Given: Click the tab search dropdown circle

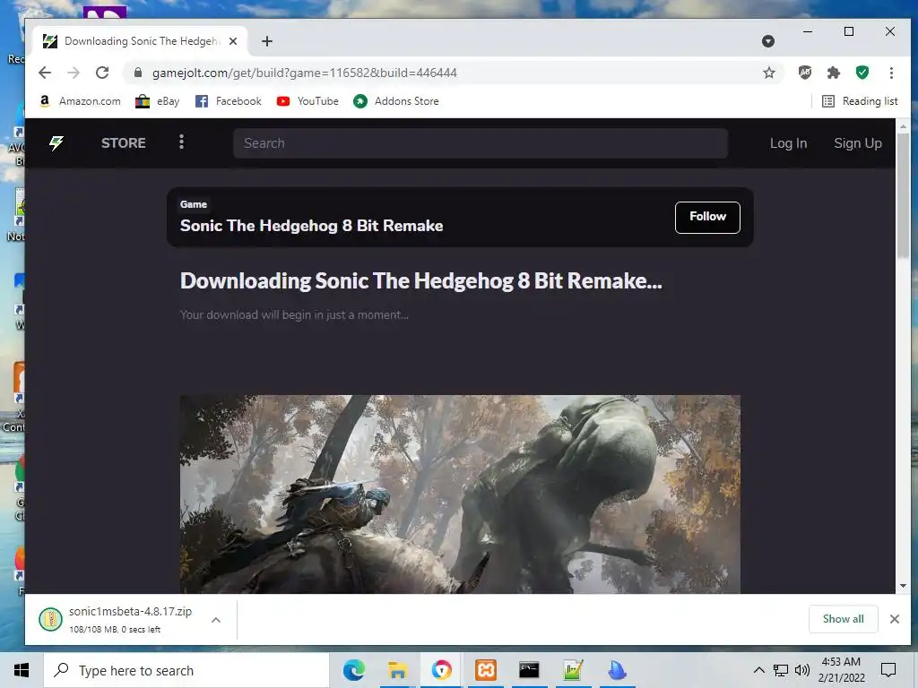Looking at the screenshot, I should pyautogui.click(x=768, y=41).
